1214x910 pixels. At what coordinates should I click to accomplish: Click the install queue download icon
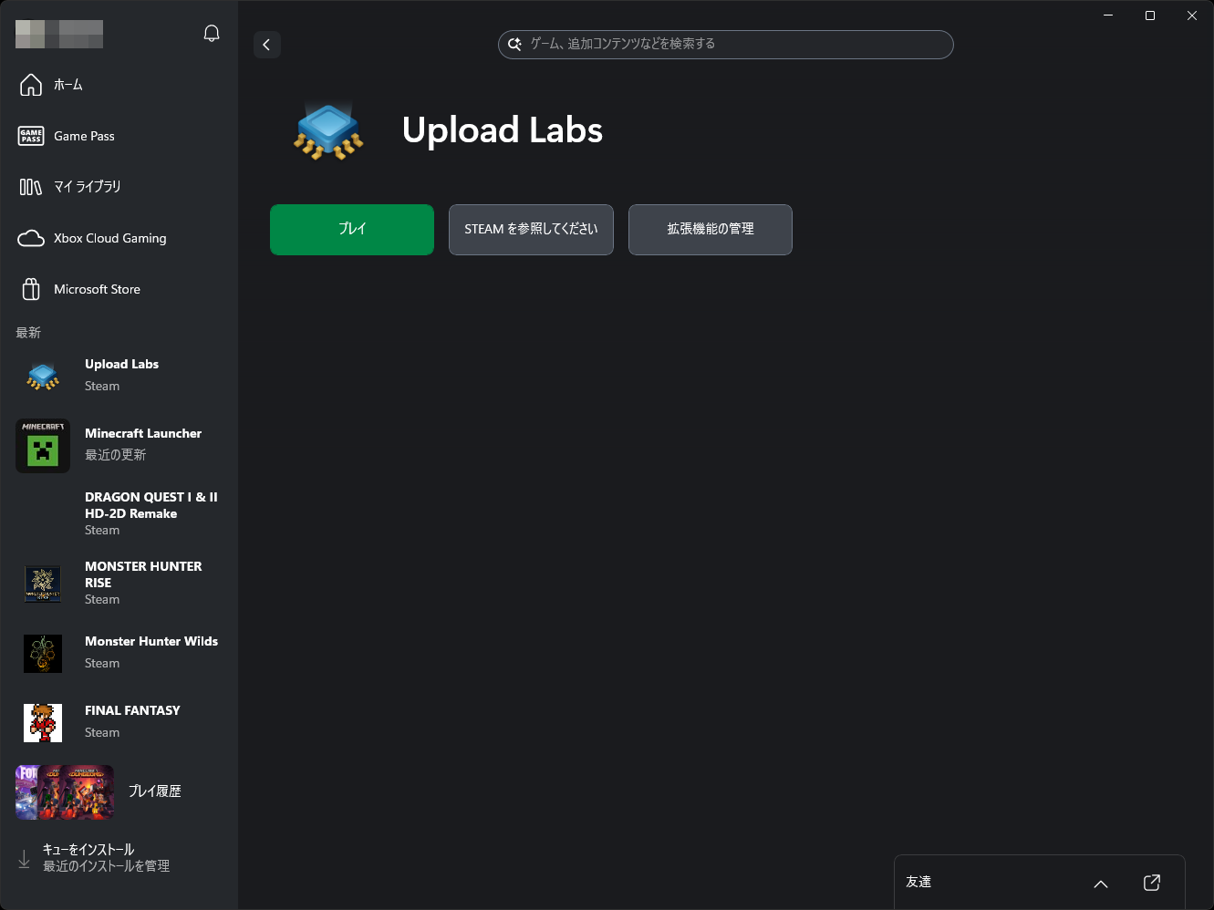[24, 857]
